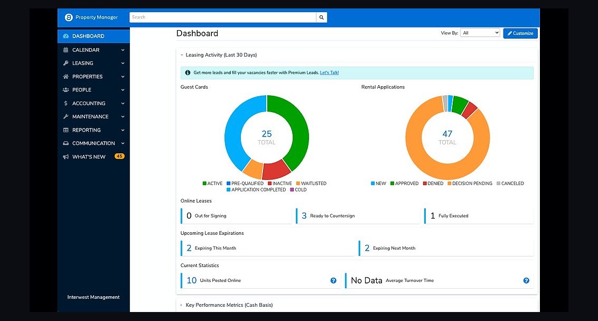Click the yellow 45 notification badge

119,157
